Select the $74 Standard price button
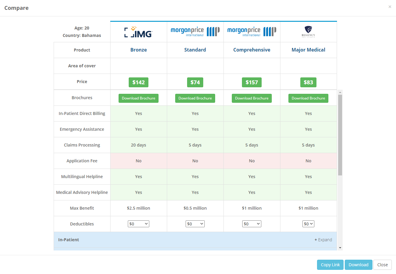This screenshot has width=396, height=274. [x=195, y=82]
